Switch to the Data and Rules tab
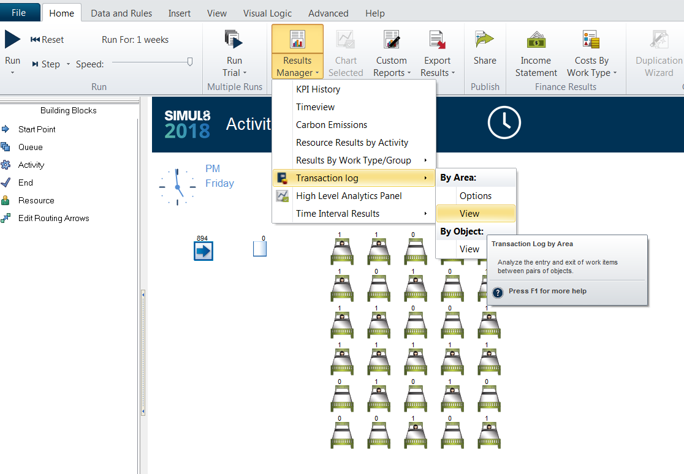684x474 pixels. (x=121, y=13)
